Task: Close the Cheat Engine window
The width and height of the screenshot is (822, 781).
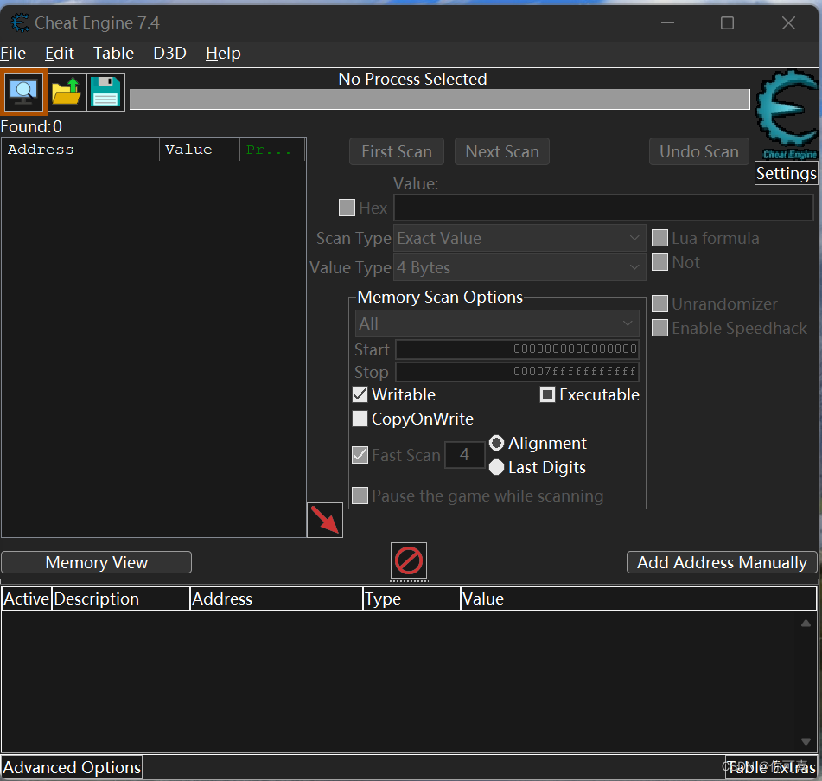Action: click(788, 23)
